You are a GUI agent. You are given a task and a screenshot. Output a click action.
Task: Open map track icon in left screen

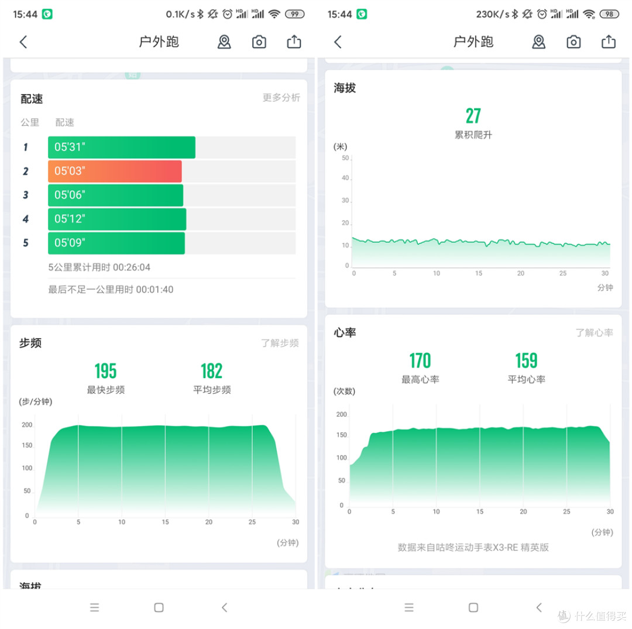(224, 42)
